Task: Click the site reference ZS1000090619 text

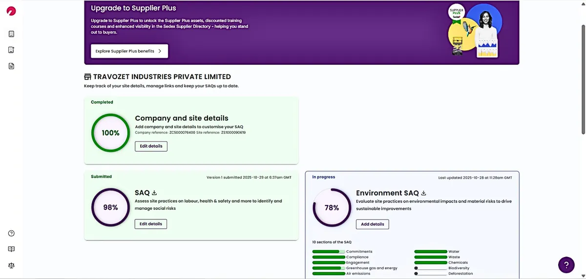Action: pyautogui.click(x=221, y=133)
